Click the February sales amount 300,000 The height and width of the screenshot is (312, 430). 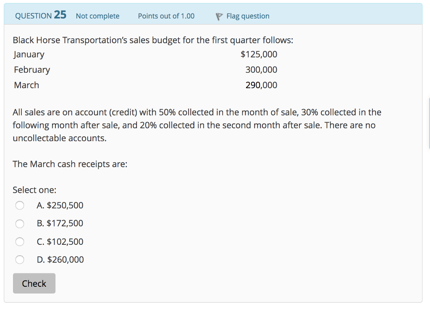[261, 70]
